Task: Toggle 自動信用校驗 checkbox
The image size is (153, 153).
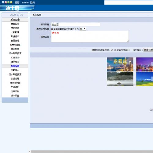Action: 129,50
